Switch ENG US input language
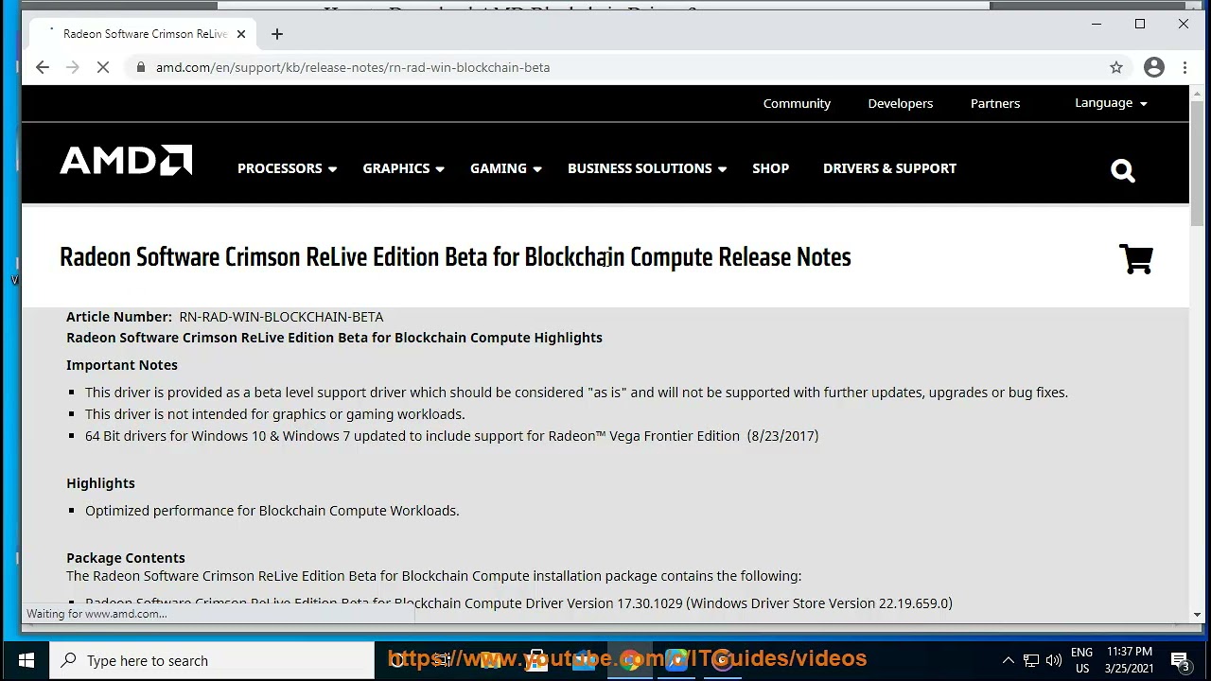 tap(1081, 660)
